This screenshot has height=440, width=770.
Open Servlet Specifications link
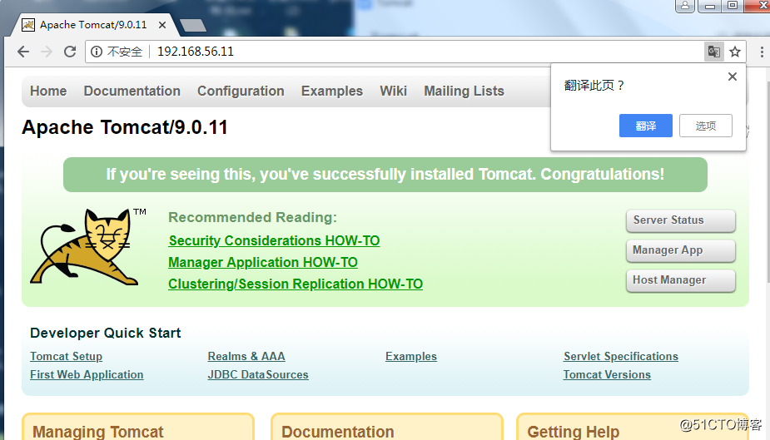click(x=621, y=357)
